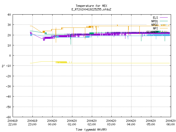Screen dimensions: 176x132
Task: Click the y-axis value -60
Action: coord(9,117)
